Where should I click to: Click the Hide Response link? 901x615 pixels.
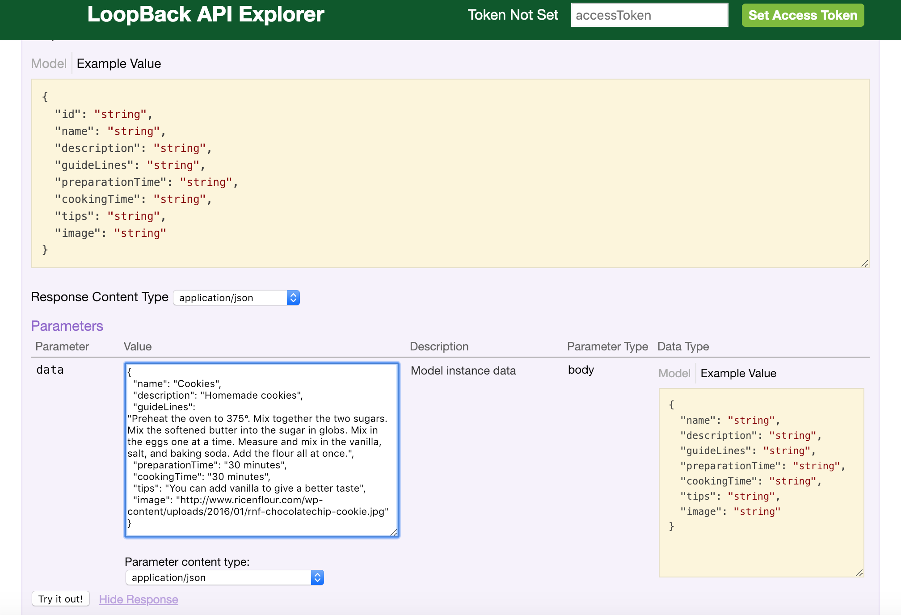pos(139,599)
